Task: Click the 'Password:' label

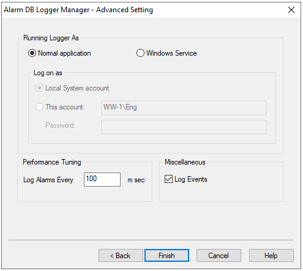Action: click(x=60, y=125)
